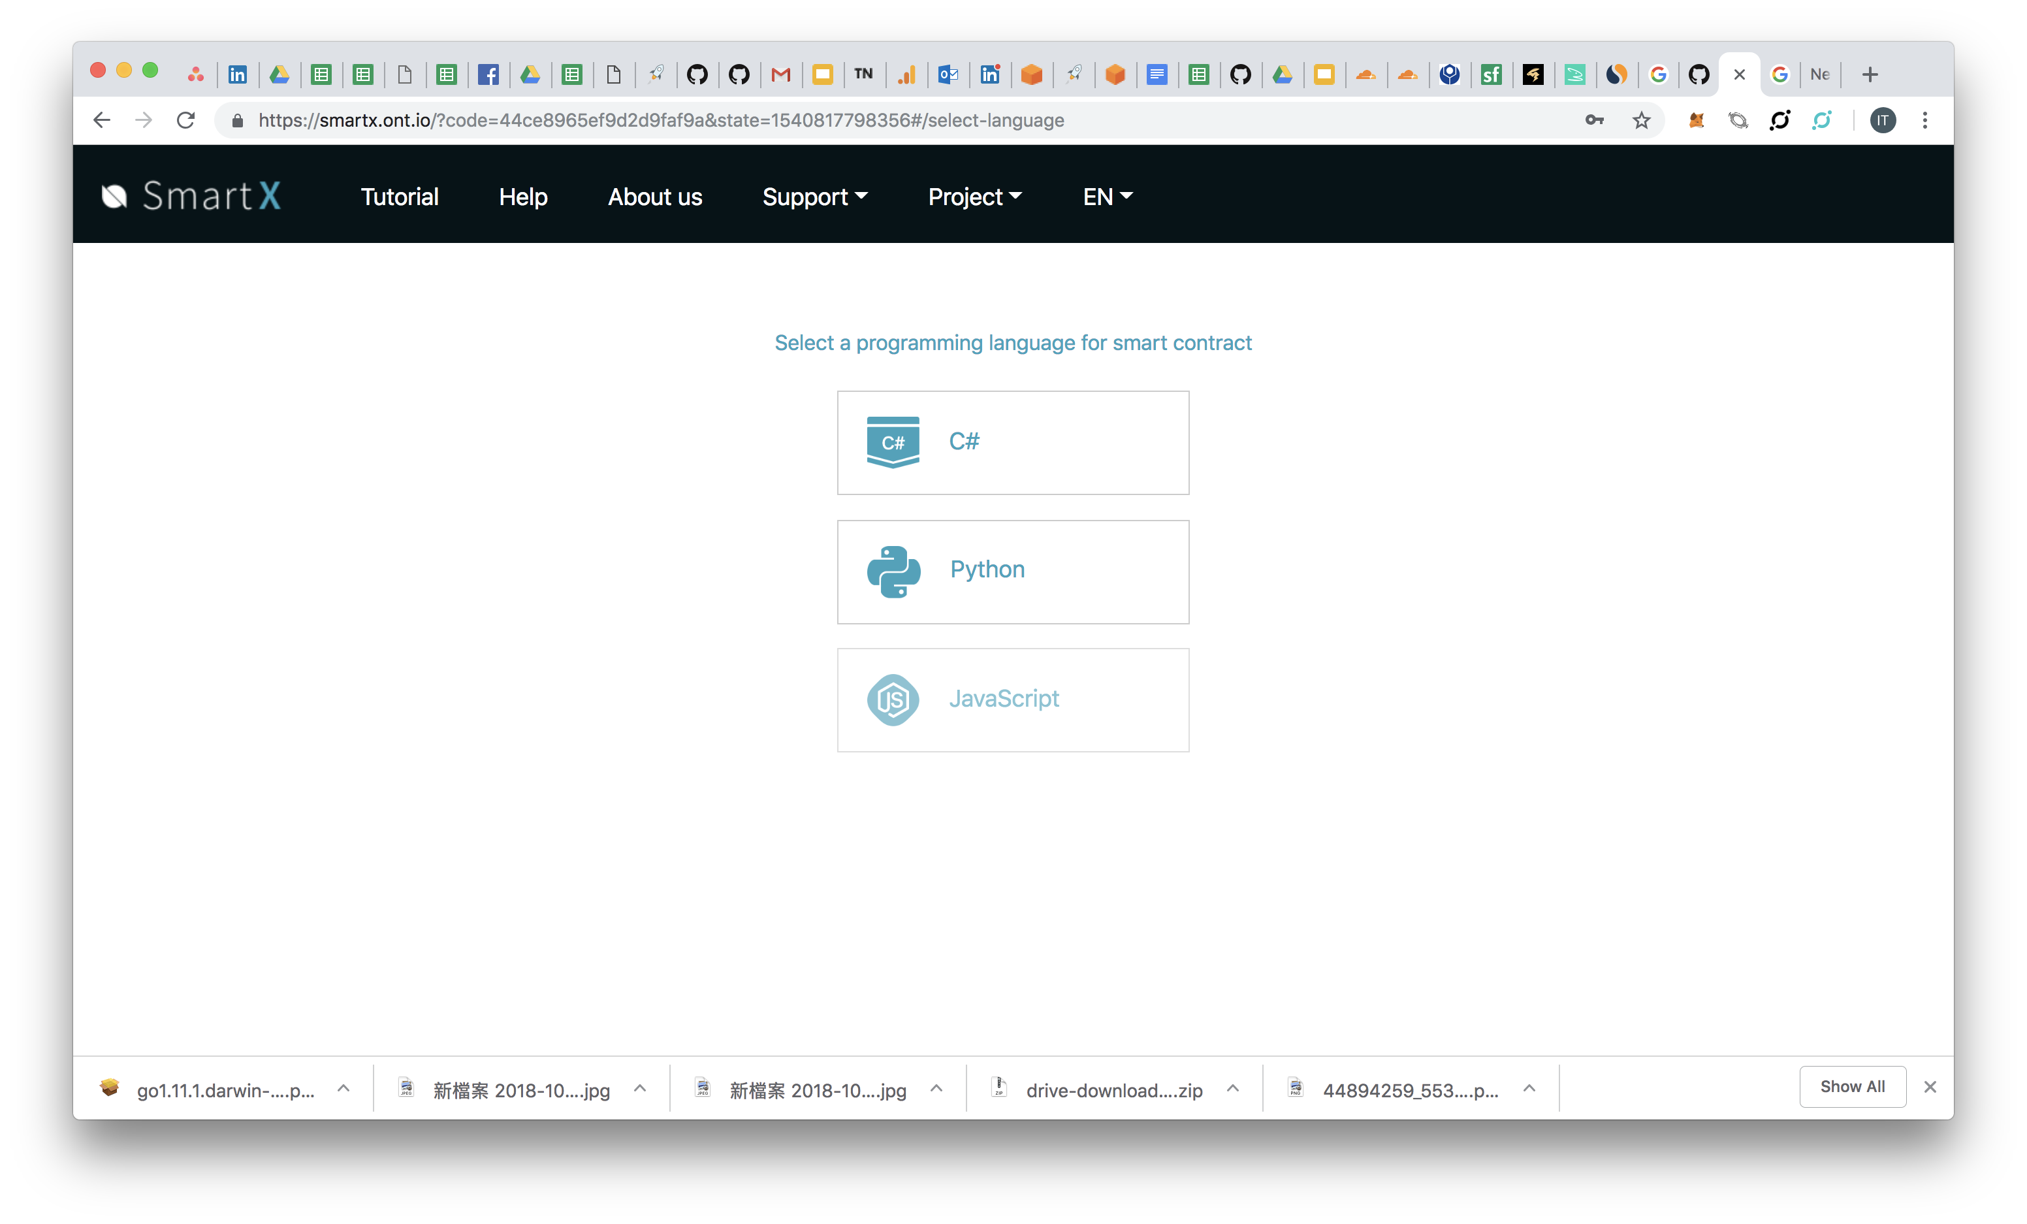The image size is (2027, 1224).
Task: Go to About us page
Action: click(x=655, y=197)
